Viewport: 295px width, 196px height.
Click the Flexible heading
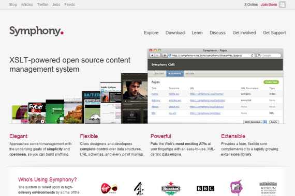click(x=89, y=136)
